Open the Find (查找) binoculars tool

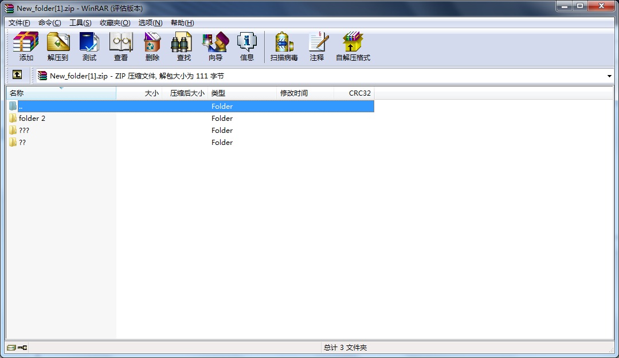pyautogui.click(x=184, y=46)
